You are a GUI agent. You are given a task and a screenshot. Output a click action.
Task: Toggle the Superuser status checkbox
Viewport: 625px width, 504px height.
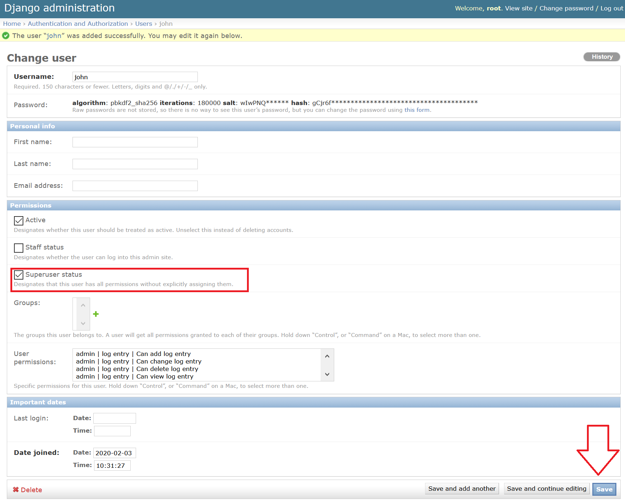tap(19, 275)
